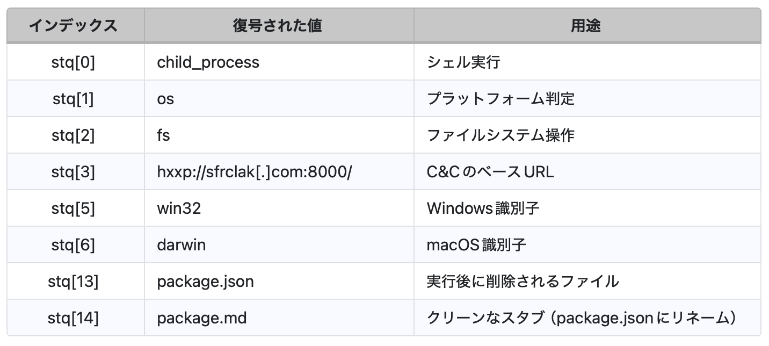Select the win32 value cell
This screenshot has height=346, width=769.
[x=179, y=208]
